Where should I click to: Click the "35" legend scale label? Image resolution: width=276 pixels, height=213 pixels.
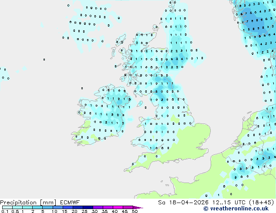click(104, 211)
